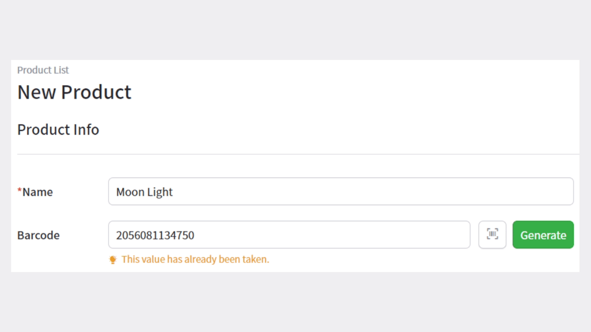591x332 pixels.
Task: Click the word "taken" in warning text
Action: point(255,259)
